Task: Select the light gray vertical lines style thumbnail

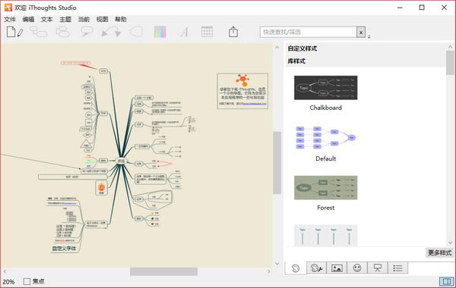Action: (x=326, y=235)
